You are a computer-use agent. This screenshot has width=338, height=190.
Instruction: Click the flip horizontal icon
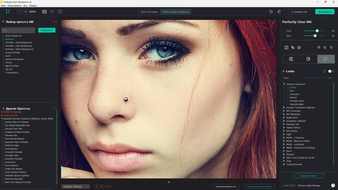[325, 48]
